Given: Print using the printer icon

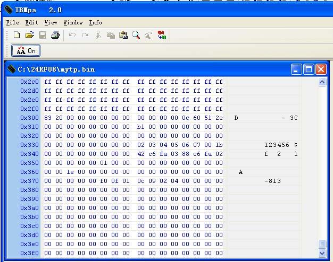Looking at the screenshot, I should [x=55, y=35].
